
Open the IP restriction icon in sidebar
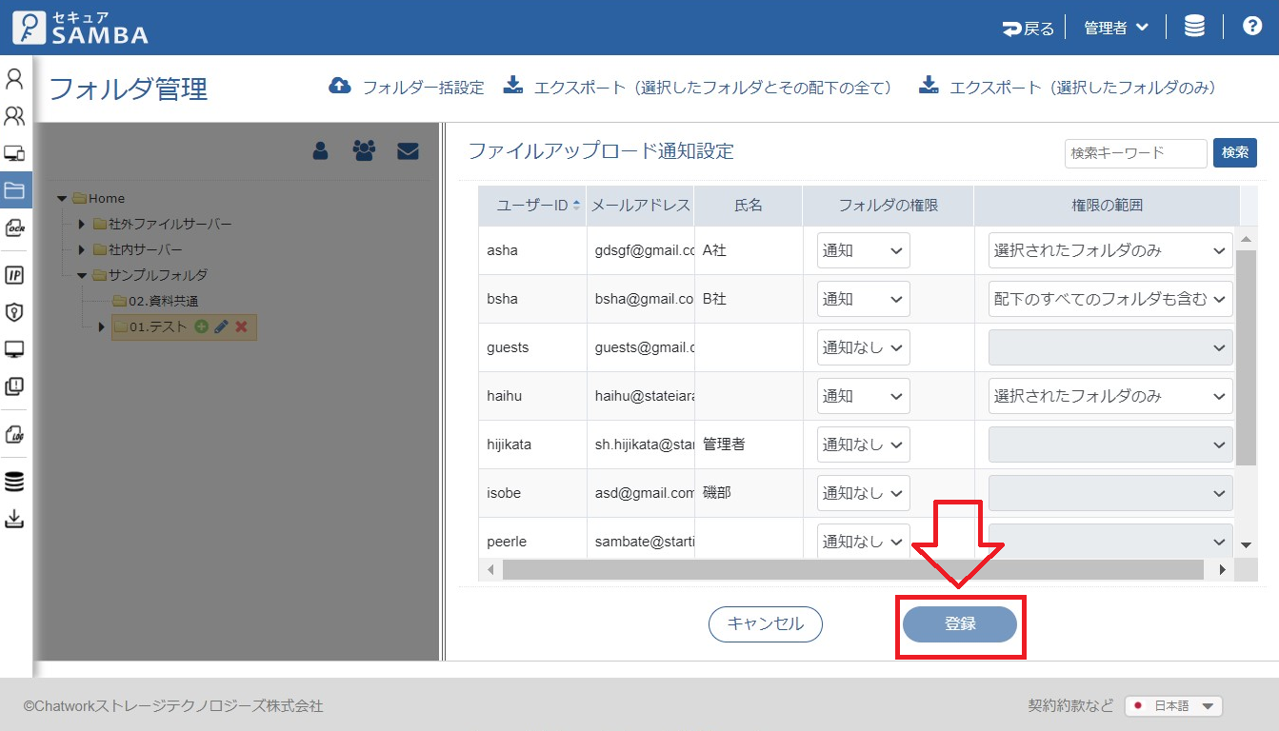(14, 275)
